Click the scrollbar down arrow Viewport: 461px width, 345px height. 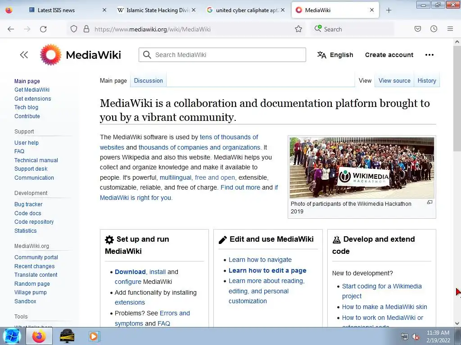(457, 323)
